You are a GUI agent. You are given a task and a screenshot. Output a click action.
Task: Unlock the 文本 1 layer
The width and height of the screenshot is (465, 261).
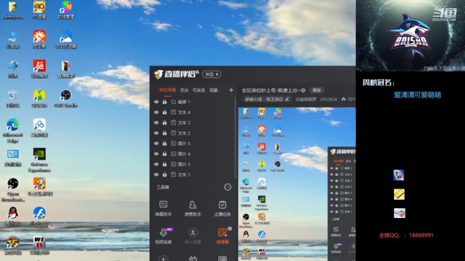164,175
